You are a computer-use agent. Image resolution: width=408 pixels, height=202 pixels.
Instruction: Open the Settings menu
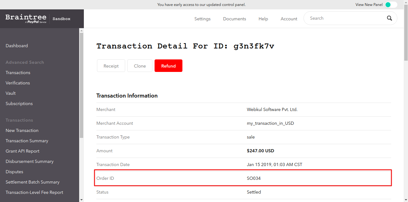[x=202, y=19]
